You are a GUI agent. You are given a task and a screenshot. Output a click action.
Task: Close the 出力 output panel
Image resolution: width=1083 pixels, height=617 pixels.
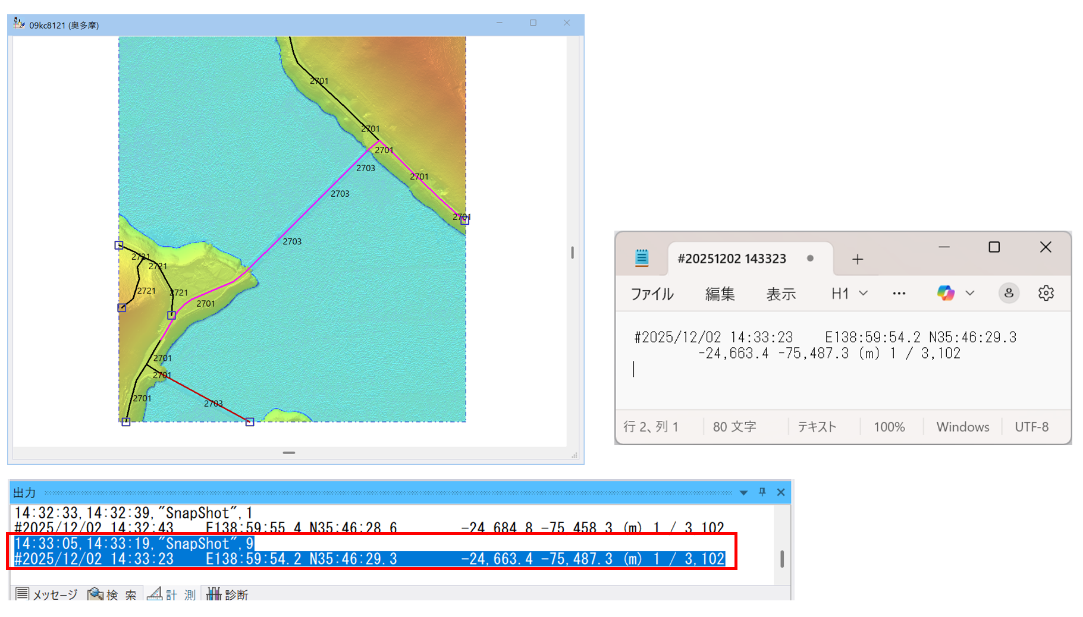point(781,492)
